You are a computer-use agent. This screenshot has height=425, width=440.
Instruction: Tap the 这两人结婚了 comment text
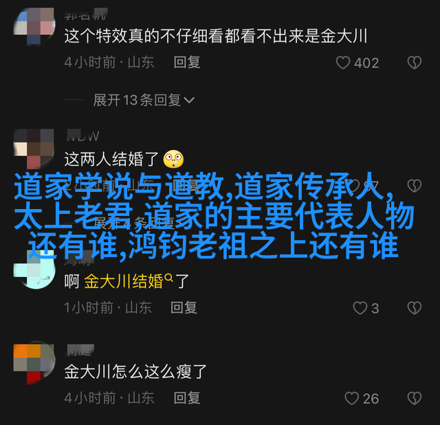[111, 159]
